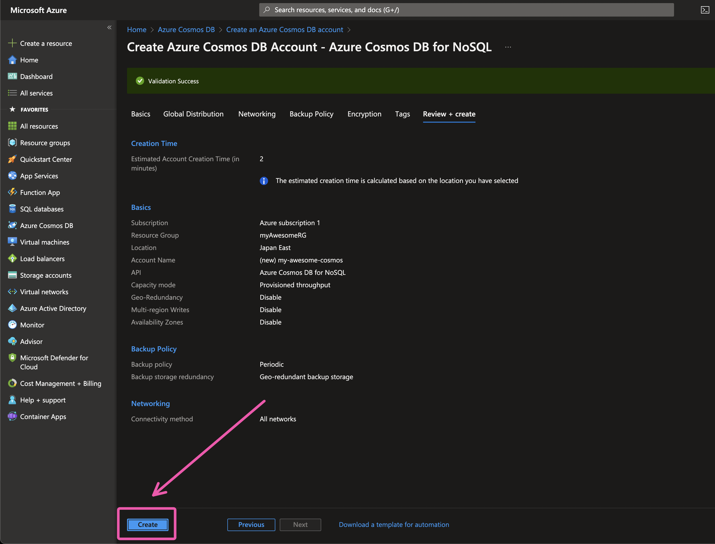The height and width of the screenshot is (544, 715).
Task: Click Download a template for automation
Action: click(x=394, y=525)
